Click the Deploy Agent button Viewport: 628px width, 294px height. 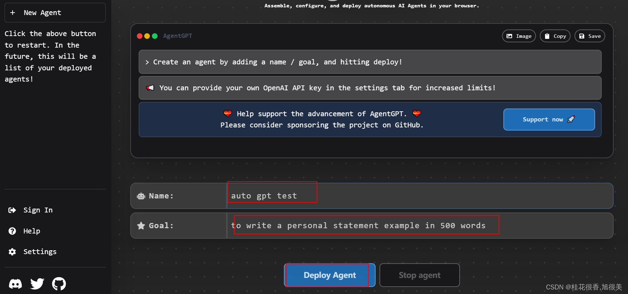tap(330, 275)
